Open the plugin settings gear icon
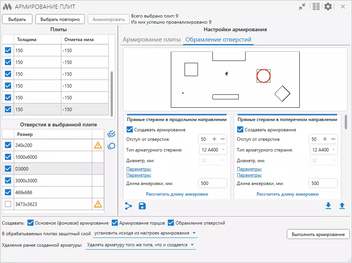The height and width of the screenshot is (263, 352). 328,6
